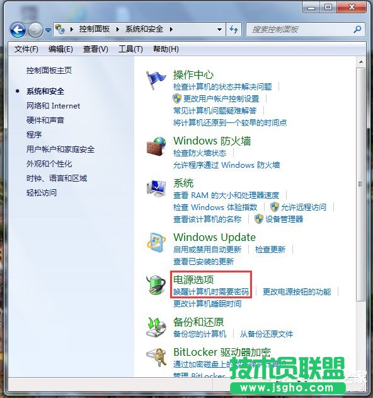
Task: Click 启用或禁用自动更新
Action: pyautogui.click(x=207, y=250)
